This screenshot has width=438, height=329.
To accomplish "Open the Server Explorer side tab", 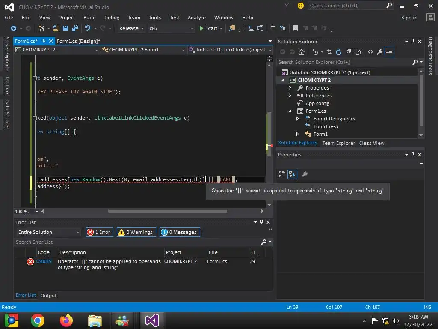I will point(7,54).
